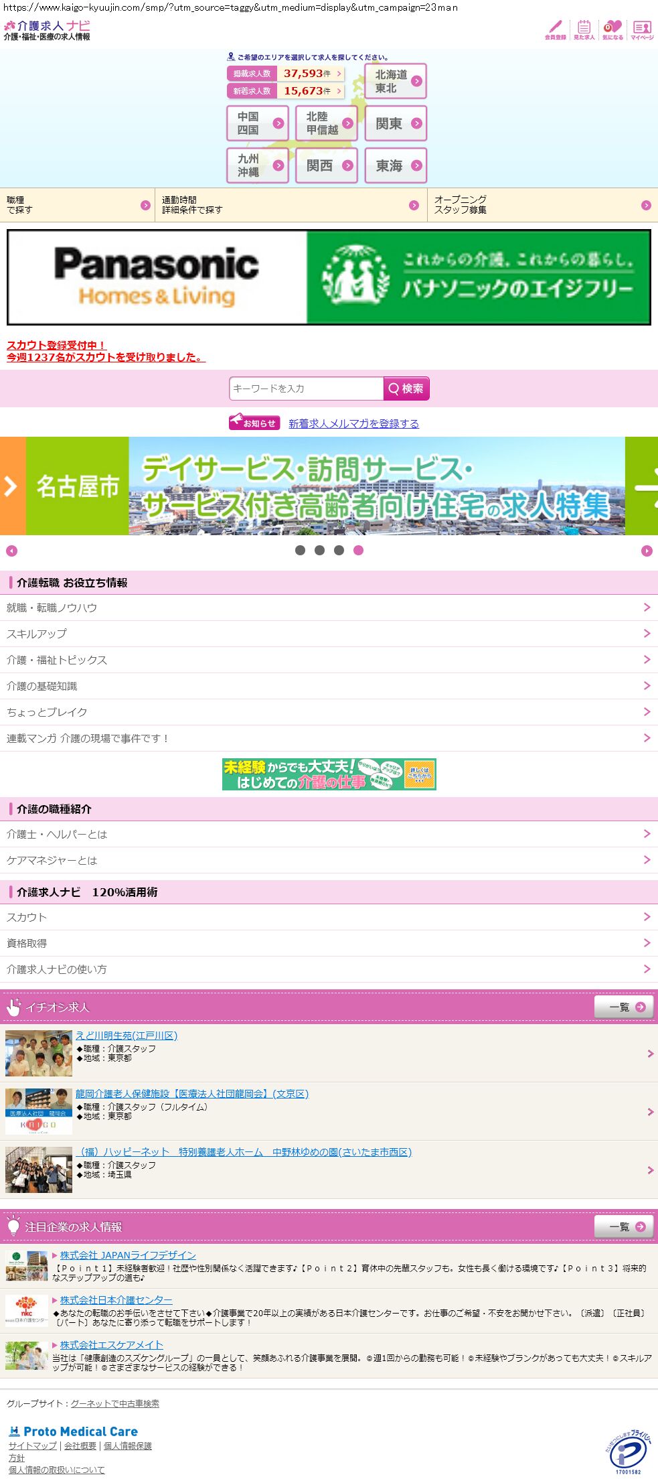Viewport: 658px width, 1483px height.
Task: Select the 関西 area button
Action: point(327,165)
